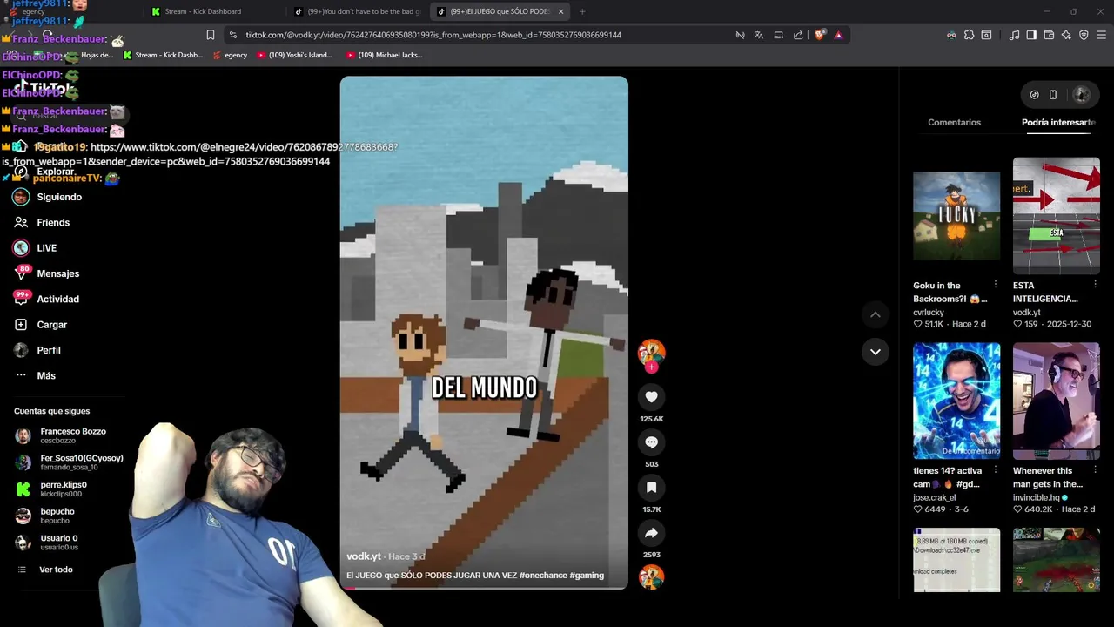Open egency bookmark in bookmarks bar
1114x627 pixels.
click(230, 55)
